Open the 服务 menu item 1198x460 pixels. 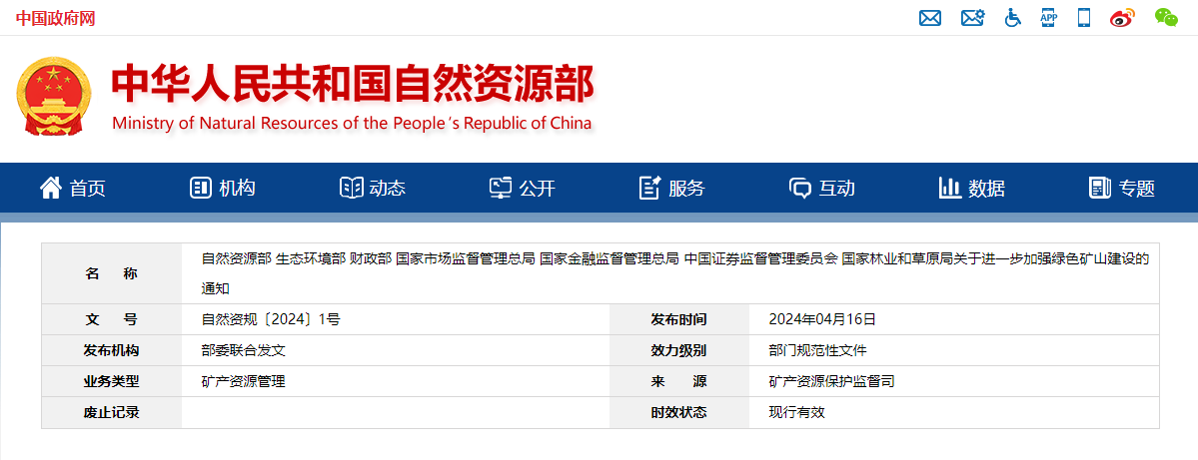pyautogui.click(x=686, y=189)
